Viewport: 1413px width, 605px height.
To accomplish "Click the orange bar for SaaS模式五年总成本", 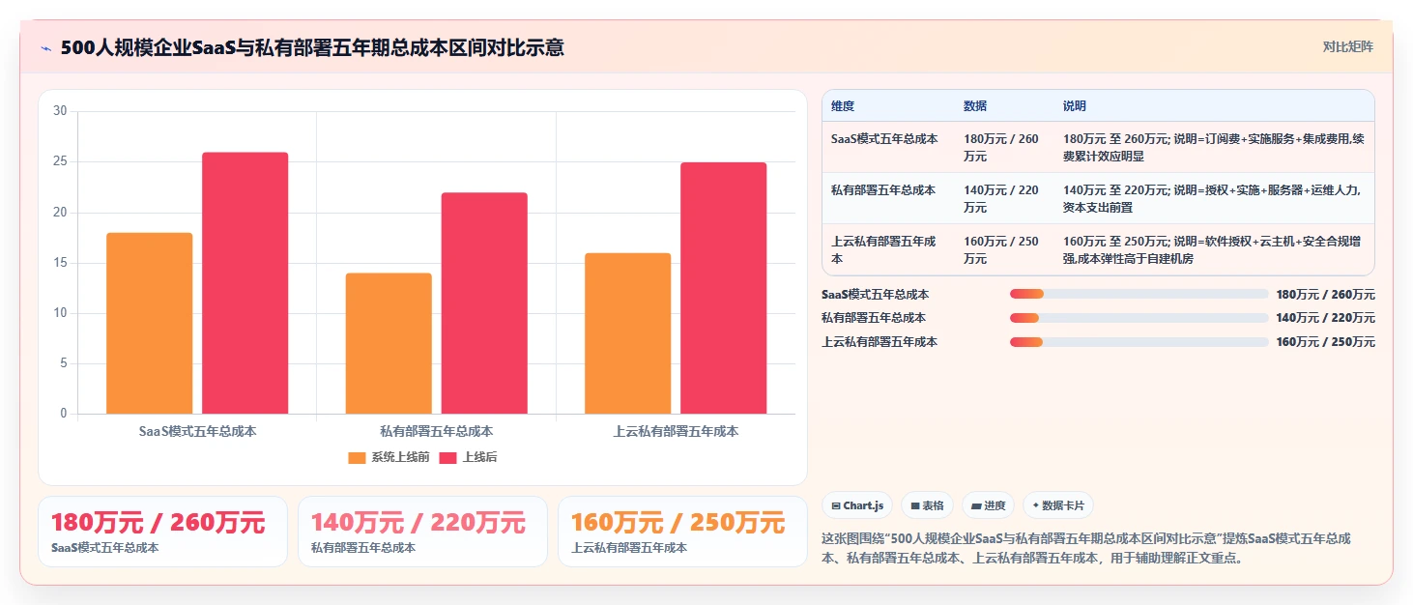I will [x=149, y=324].
